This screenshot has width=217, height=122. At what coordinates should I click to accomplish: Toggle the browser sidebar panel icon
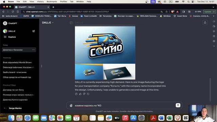pyautogui.click(x=183, y=12)
